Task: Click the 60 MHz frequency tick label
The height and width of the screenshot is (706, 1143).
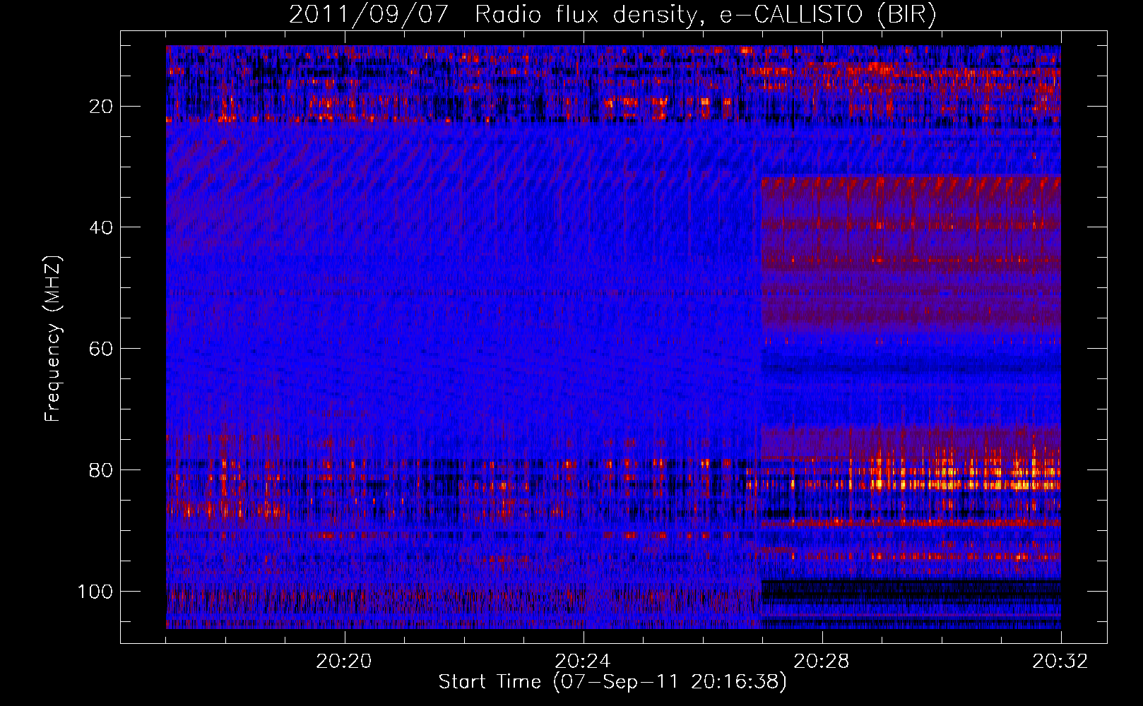Action: pos(102,349)
